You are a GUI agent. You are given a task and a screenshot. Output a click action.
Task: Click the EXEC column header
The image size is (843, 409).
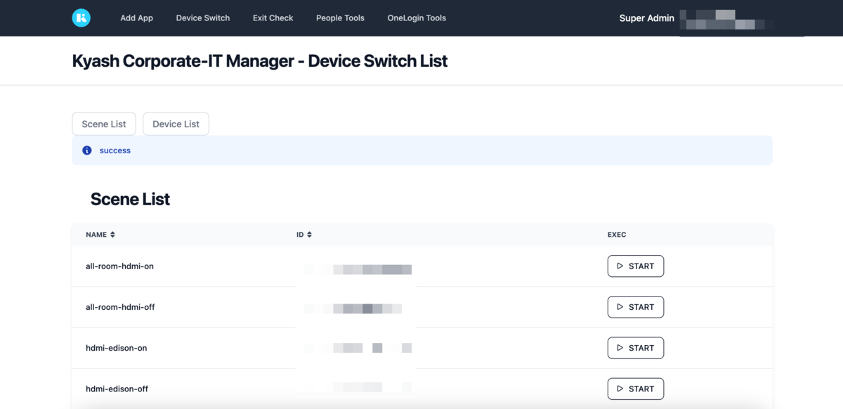pos(617,235)
